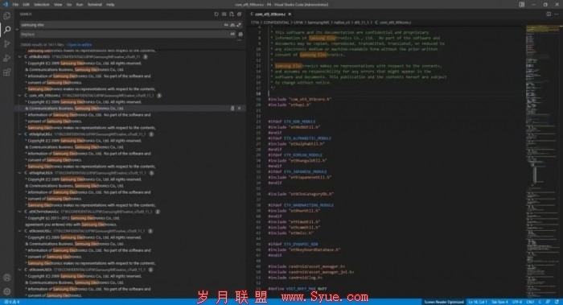Toggle Use Regular Expression in search
This screenshot has width=563, height=305.
point(239,25)
